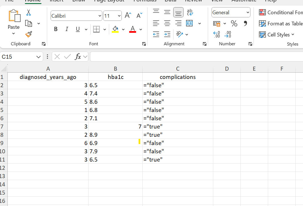Open font size 11 dropdown
The height and width of the screenshot is (206, 303).
point(119,16)
